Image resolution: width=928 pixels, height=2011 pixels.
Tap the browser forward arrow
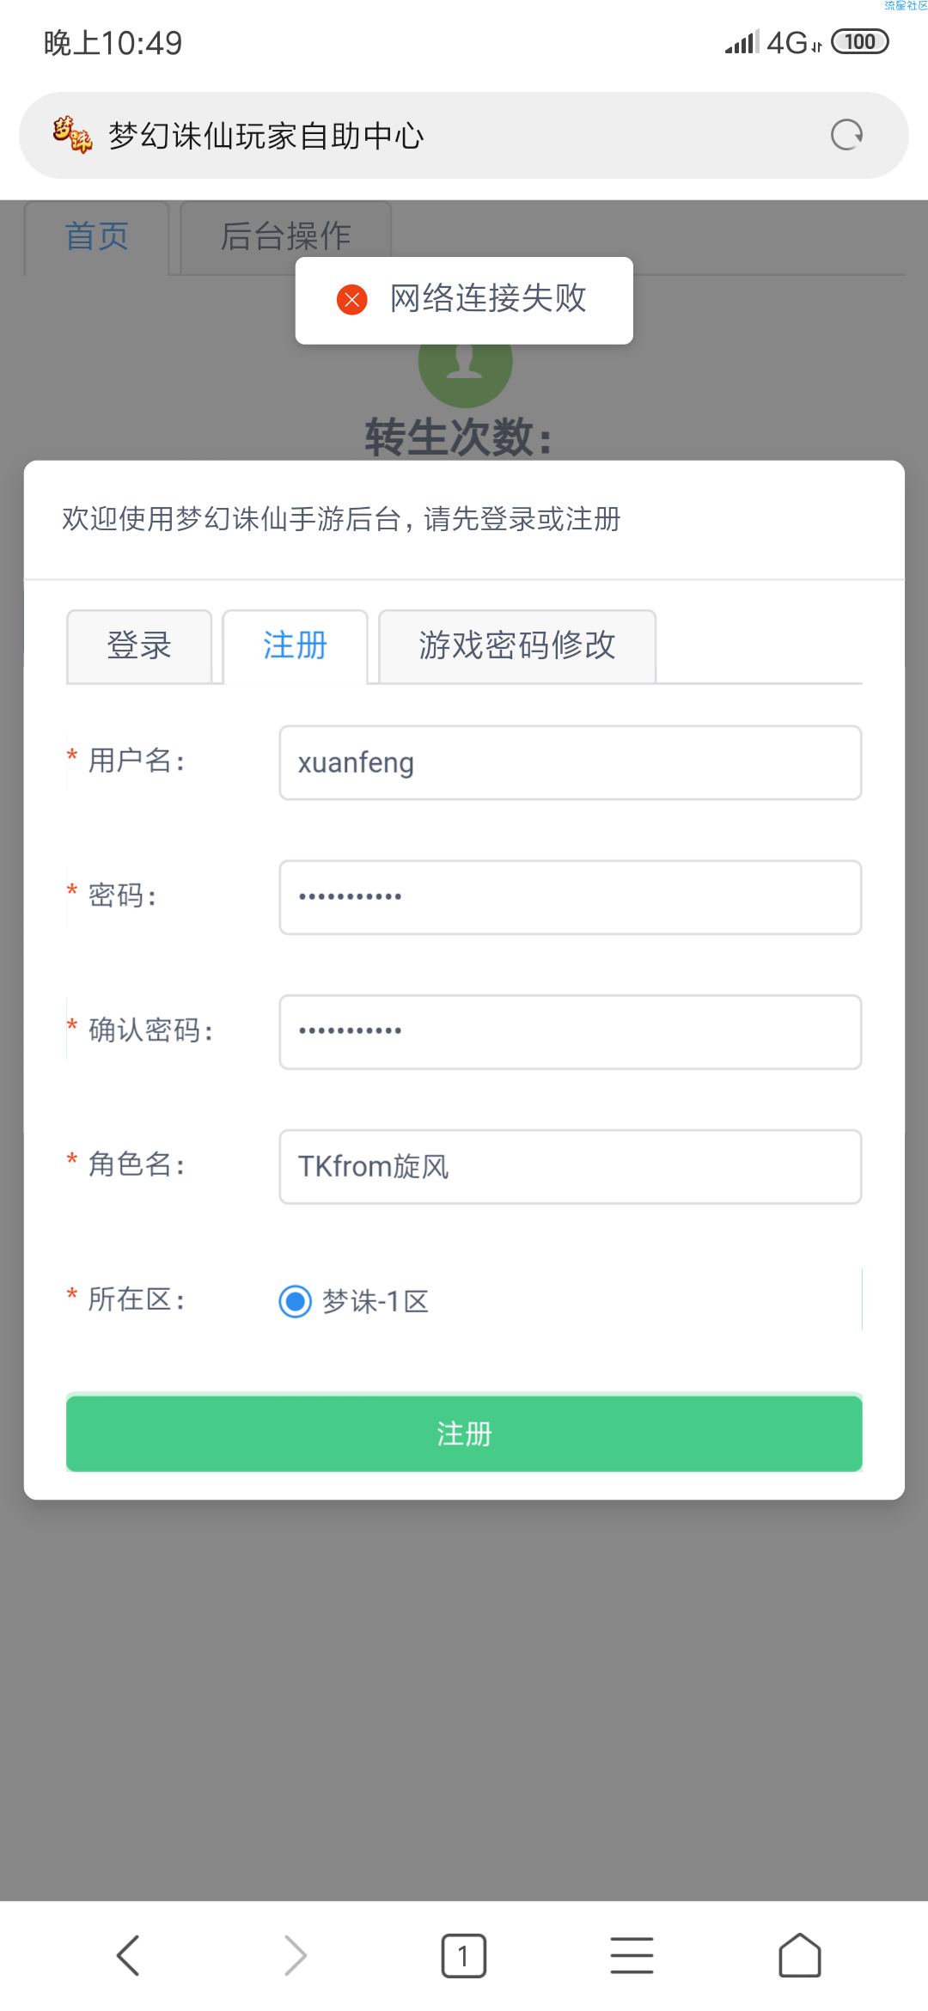tap(295, 1956)
